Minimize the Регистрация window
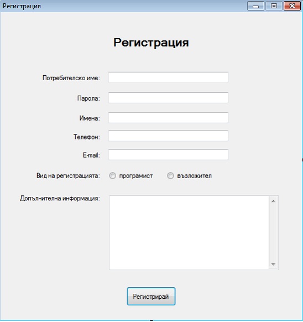The width and height of the screenshot is (303, 322). coord(255,6)
